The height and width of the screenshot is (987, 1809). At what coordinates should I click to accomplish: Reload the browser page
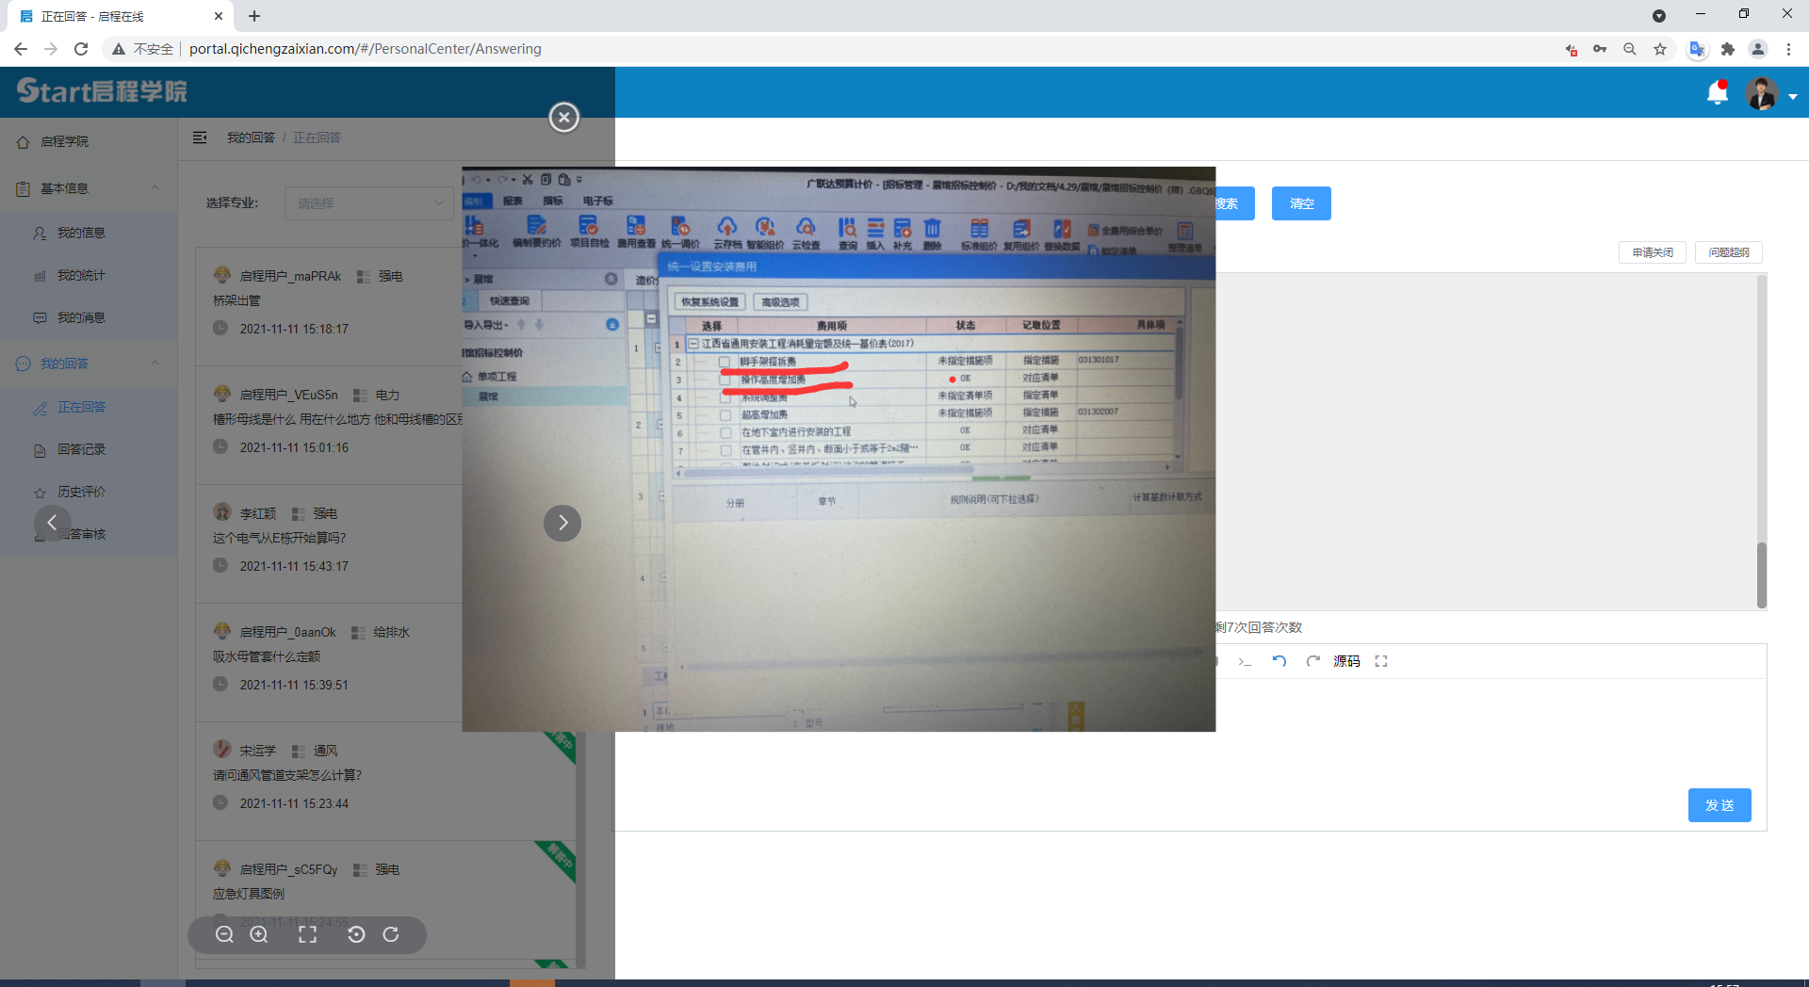coord(81,49)
